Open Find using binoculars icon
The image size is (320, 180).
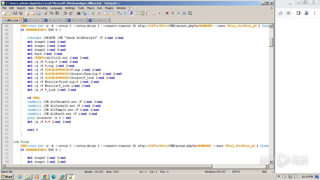click(78, 13)
